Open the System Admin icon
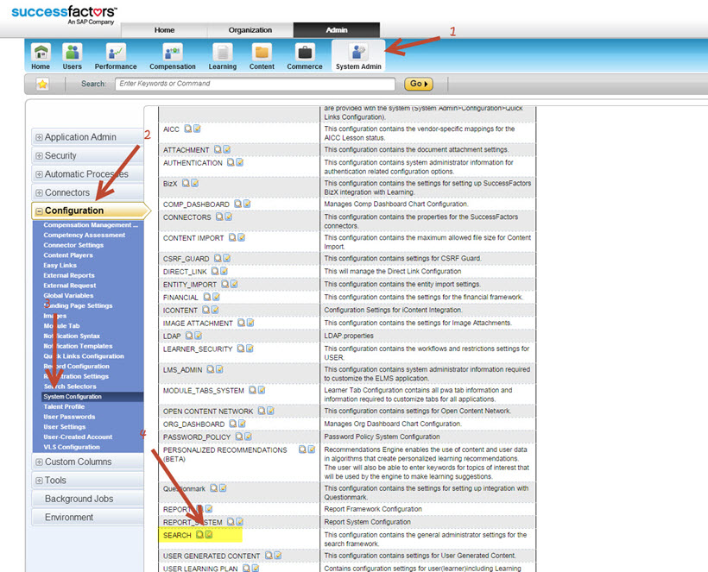Screen dimensions: 708x572 [358, 53]
